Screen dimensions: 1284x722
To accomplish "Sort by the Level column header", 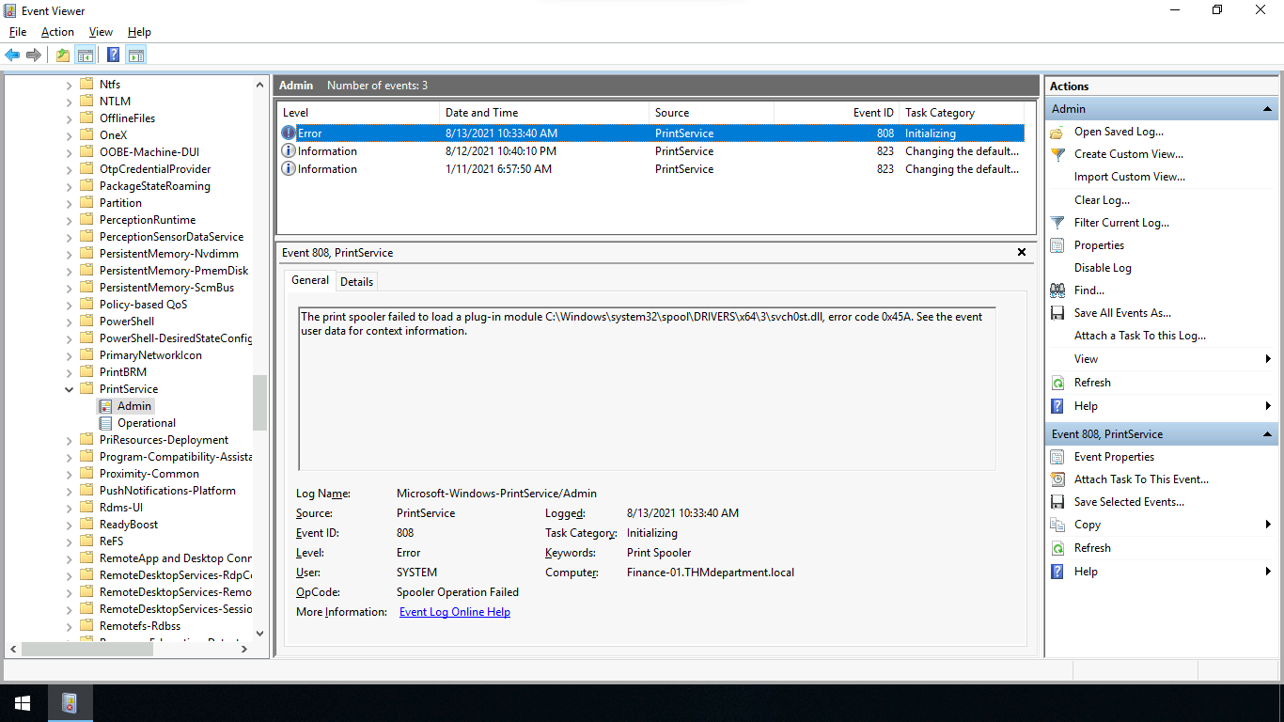I will tap(359, 113).
